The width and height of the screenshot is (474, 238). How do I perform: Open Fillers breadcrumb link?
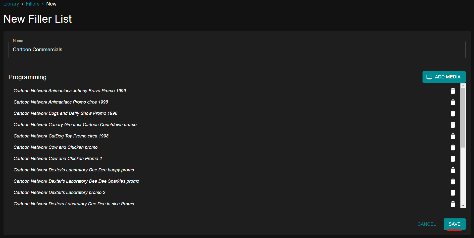click(33, 4)
